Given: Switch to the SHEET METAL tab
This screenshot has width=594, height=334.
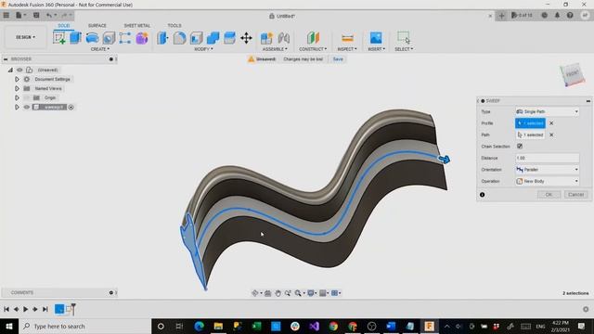Looking at the screenshot, I should pos(137,25).
